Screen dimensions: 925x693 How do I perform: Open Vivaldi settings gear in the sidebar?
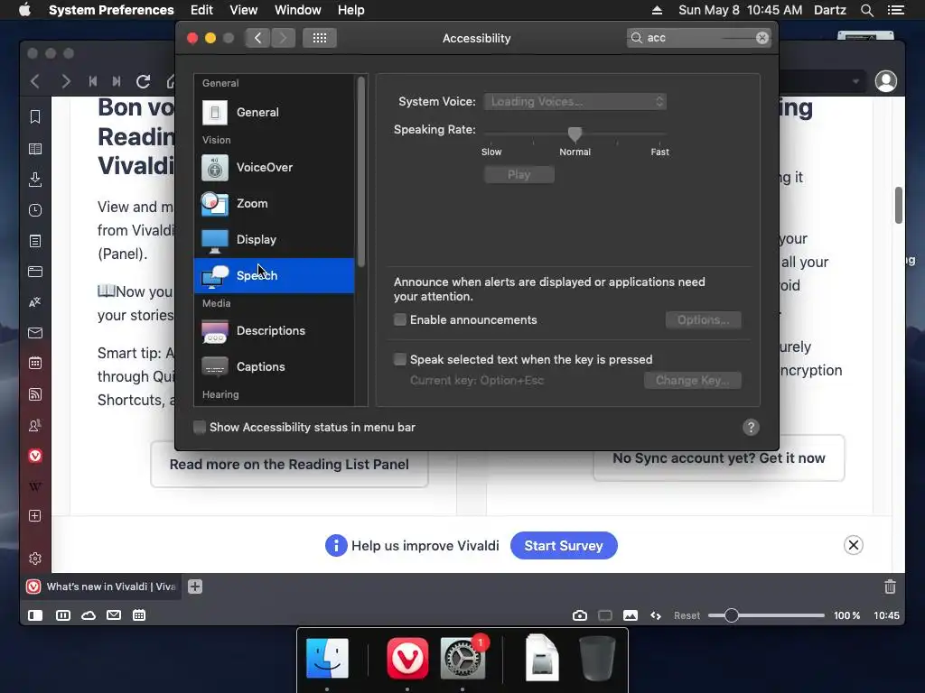point(35,558)
